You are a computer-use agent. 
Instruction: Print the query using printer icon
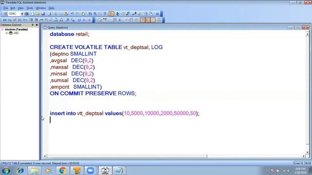pos(49,14)
